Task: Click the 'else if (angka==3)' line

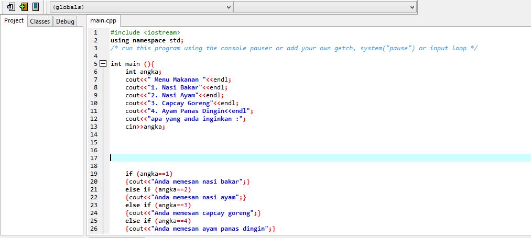Action: coord(158,205)
